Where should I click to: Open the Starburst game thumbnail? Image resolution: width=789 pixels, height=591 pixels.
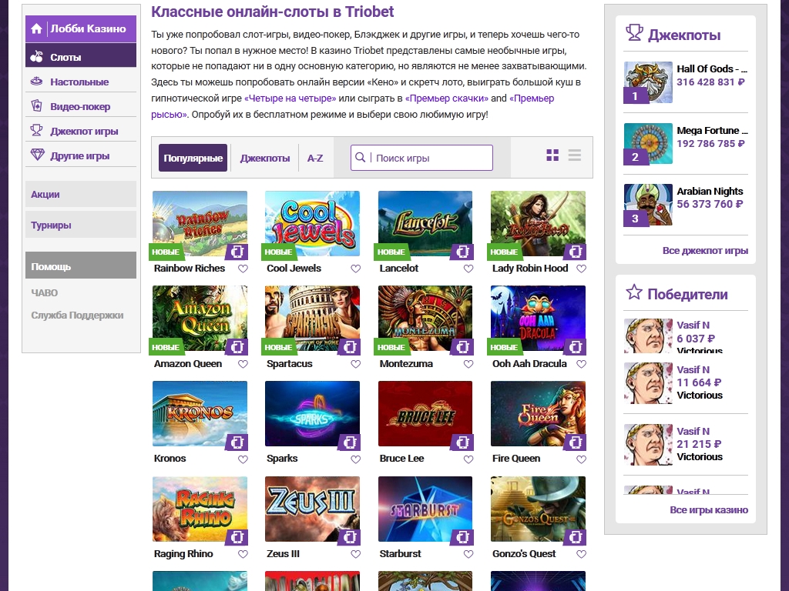click(425, 509)
